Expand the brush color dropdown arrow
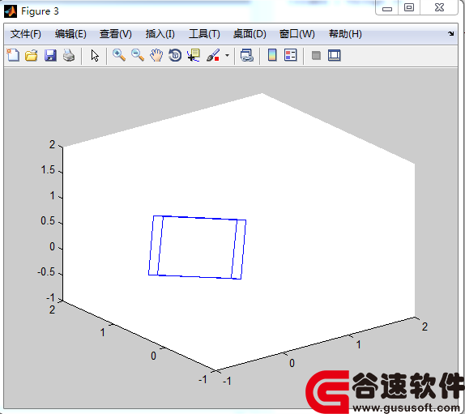Viewport: 465px width, 414px height. (227, 55)
